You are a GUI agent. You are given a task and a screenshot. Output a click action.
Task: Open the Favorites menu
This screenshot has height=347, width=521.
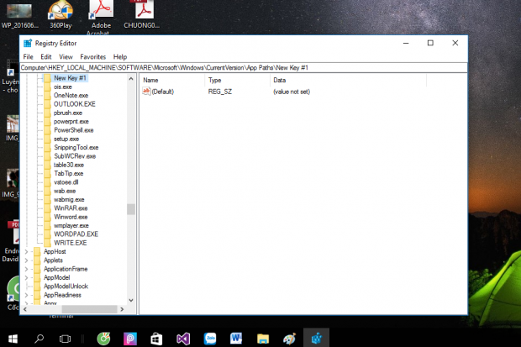click(93, 56)
